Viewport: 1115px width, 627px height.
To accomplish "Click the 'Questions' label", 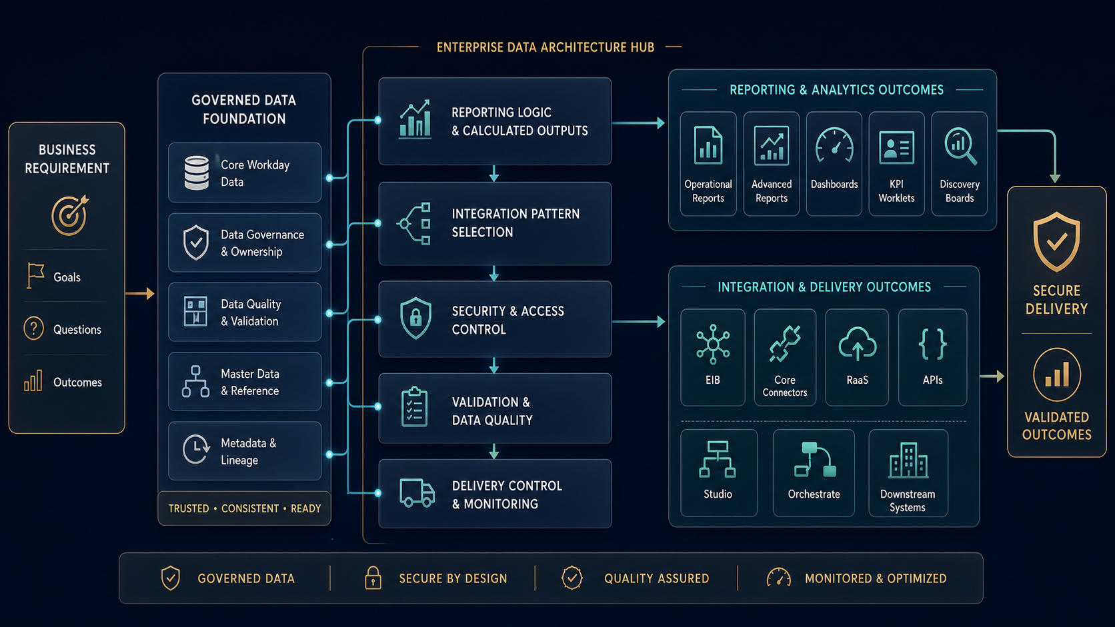I will pos(77,329).
